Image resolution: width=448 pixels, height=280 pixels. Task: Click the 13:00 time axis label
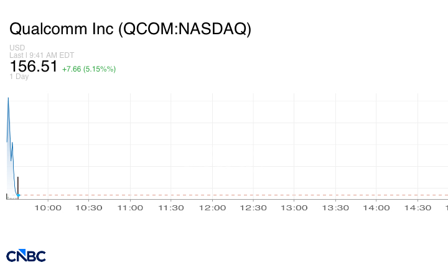click(294, 208)
